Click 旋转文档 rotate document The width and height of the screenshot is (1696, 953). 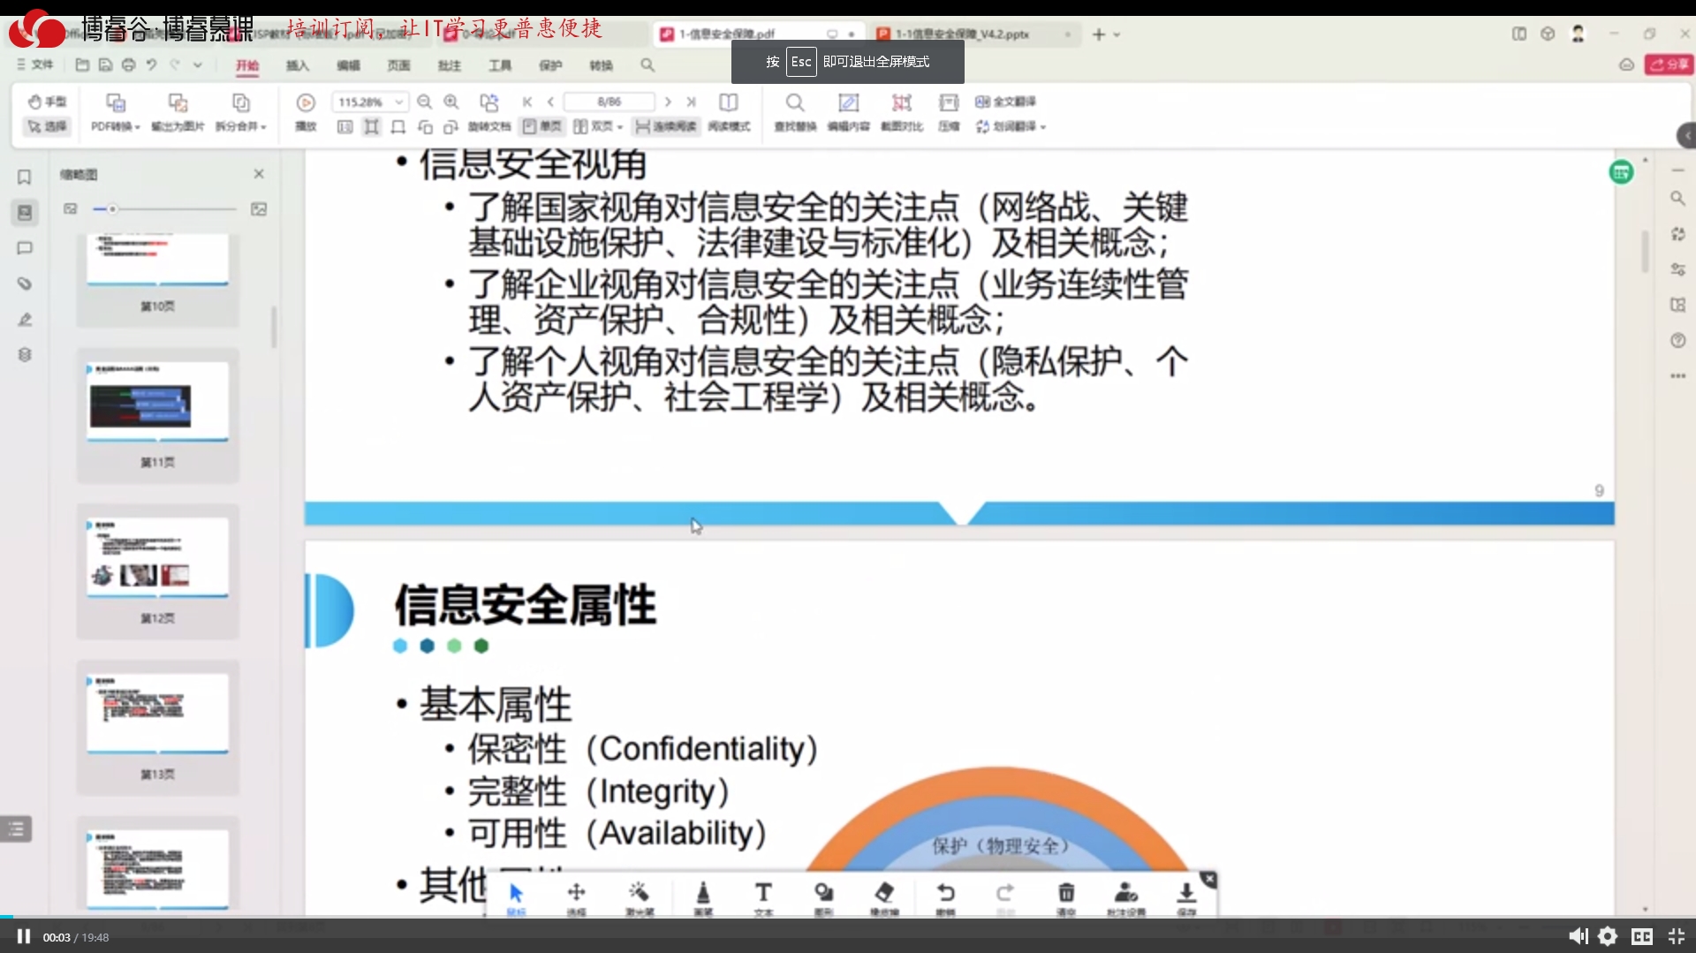tap(489, 113)
